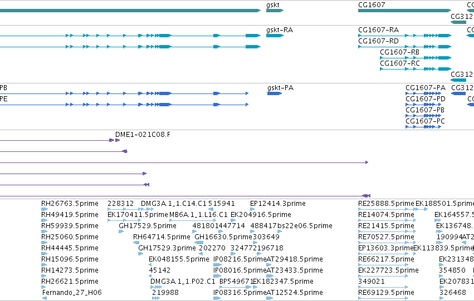
Task: Select EST EK204916.5prime
Action: [261, 215]
